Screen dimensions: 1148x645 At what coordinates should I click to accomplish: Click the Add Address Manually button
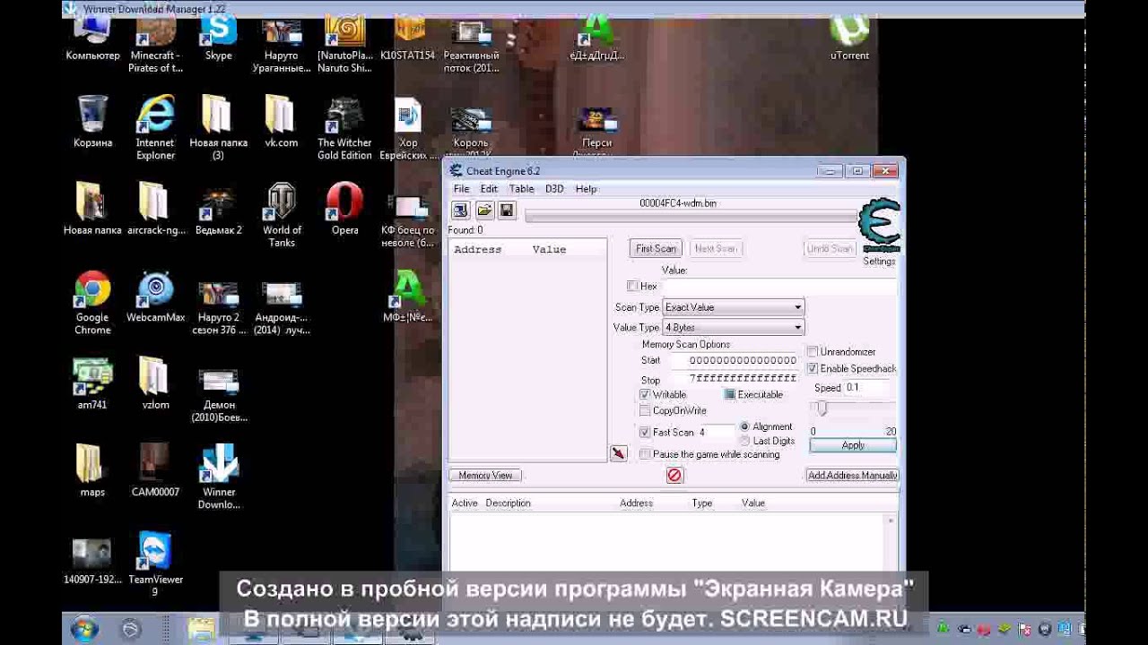click(x=852, y=476)
